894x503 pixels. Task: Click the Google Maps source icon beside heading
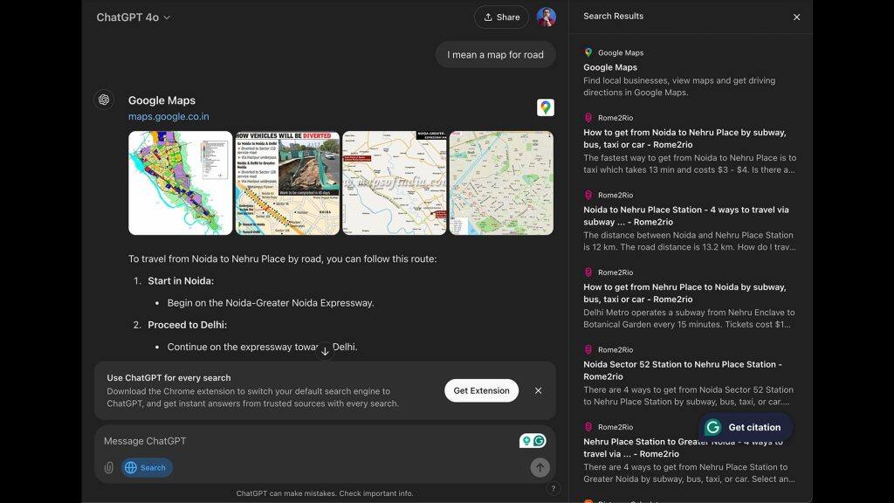click(x=545, y=107)
